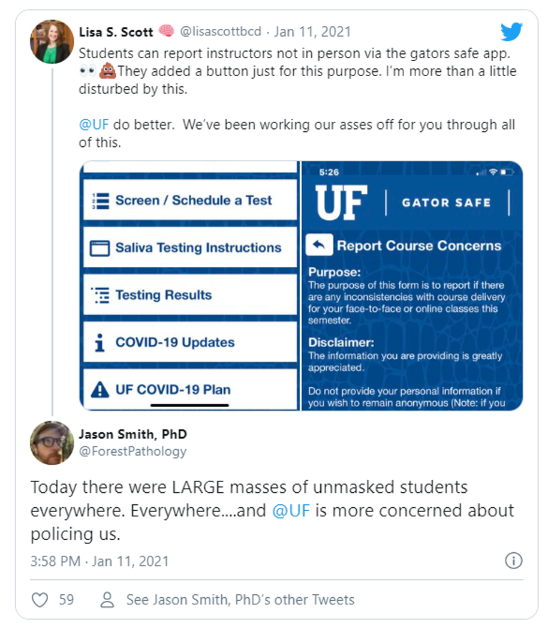This screenshot has width=557, height=638.
Task: Select the COVID-19 Updates menu item
Action: click(x=189, y=342)
